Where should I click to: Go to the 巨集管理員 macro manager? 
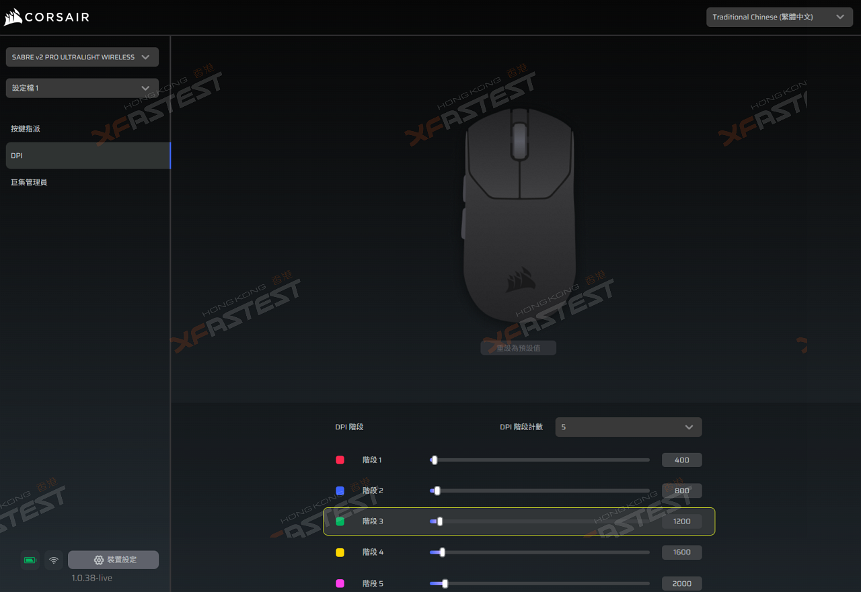point(29,182)
